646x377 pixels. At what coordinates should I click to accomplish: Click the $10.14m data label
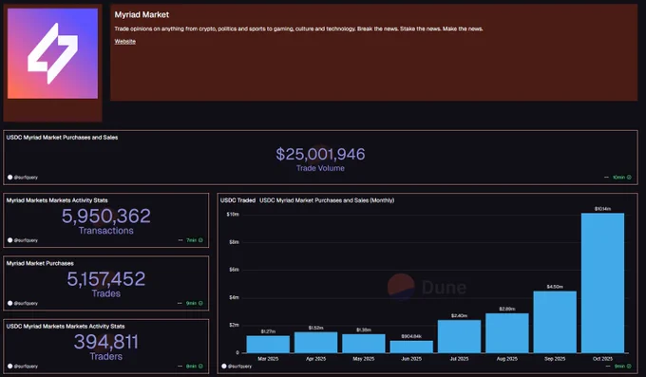(x=602, y=209)
